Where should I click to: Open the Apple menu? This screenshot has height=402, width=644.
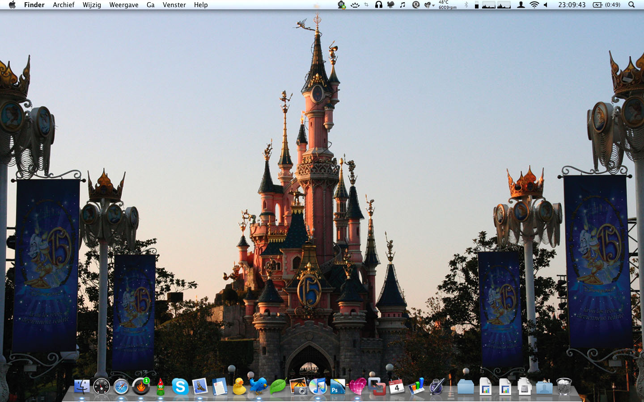tap(12, 5)
